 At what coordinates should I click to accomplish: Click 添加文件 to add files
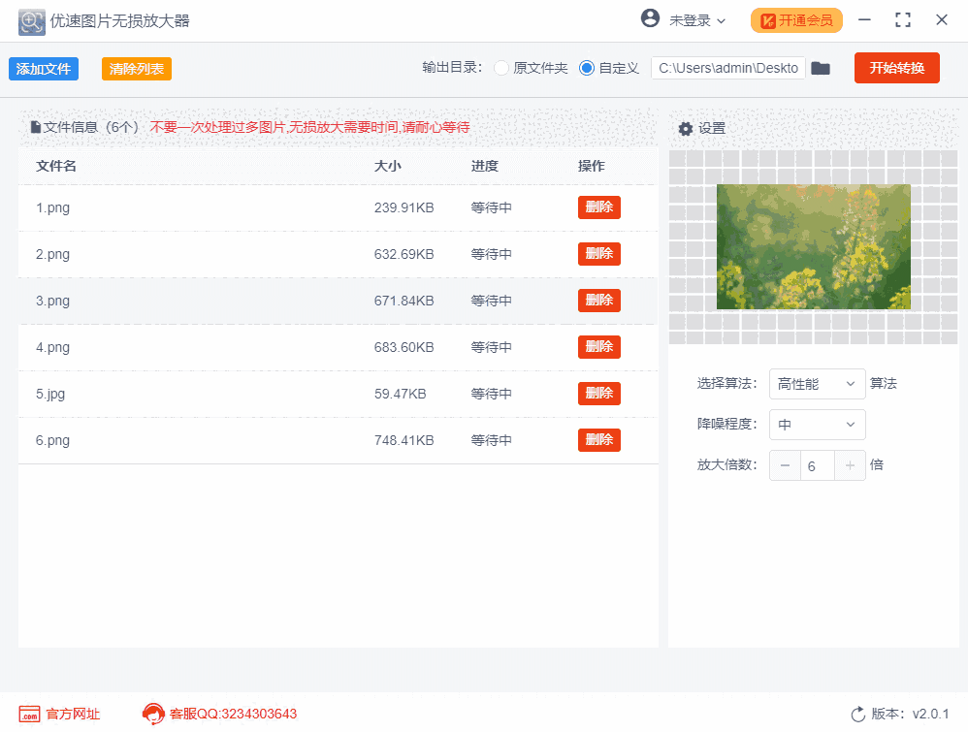coord(43,69)
